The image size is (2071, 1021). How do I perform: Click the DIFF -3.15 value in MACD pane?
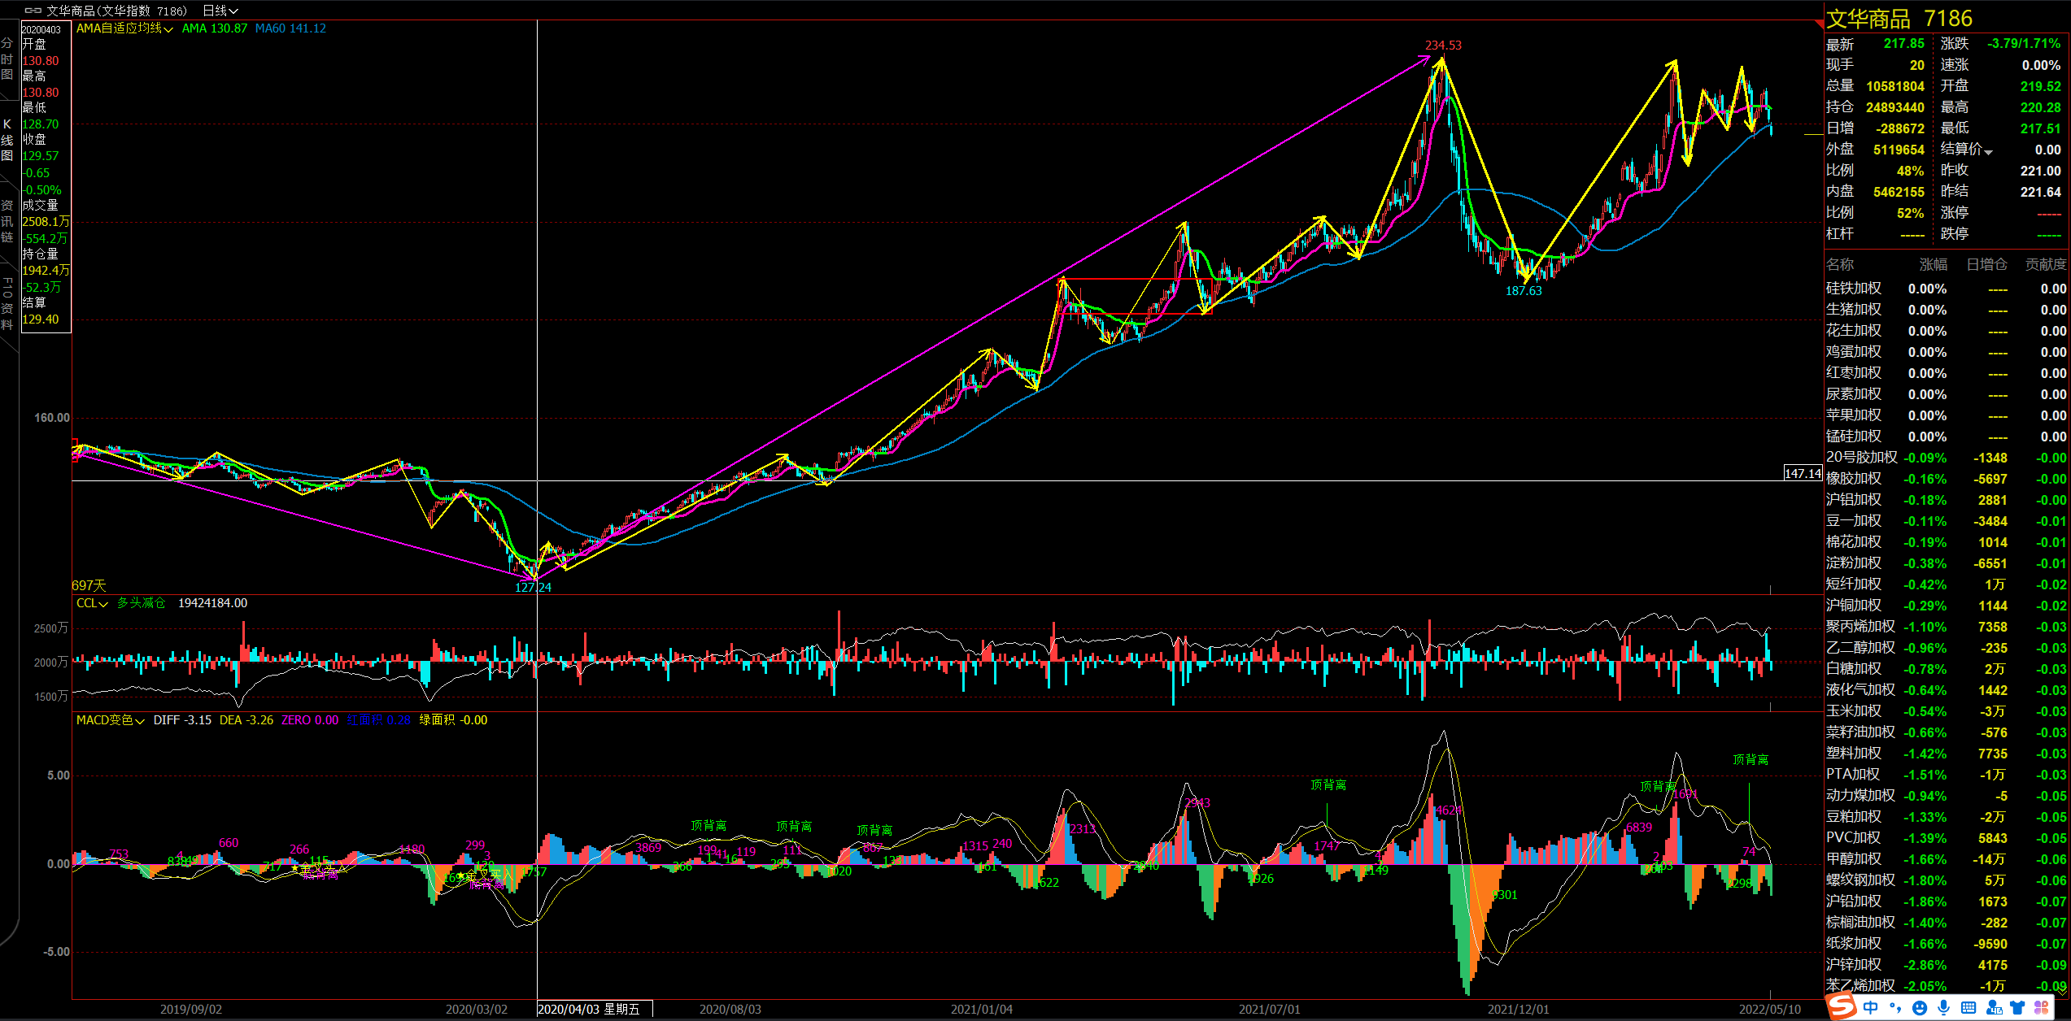(182, 720)
